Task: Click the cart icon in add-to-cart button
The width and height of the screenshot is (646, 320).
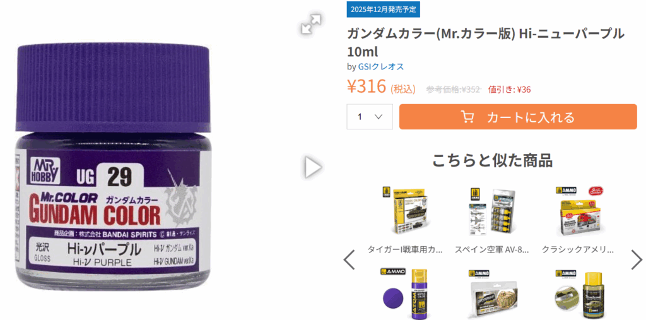Action: pos(467,117)
